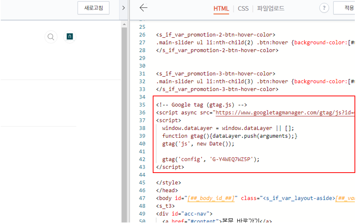Click gtag('js', new Date()) on line 40
Screen dimensions: 356x224
(198, 144)
